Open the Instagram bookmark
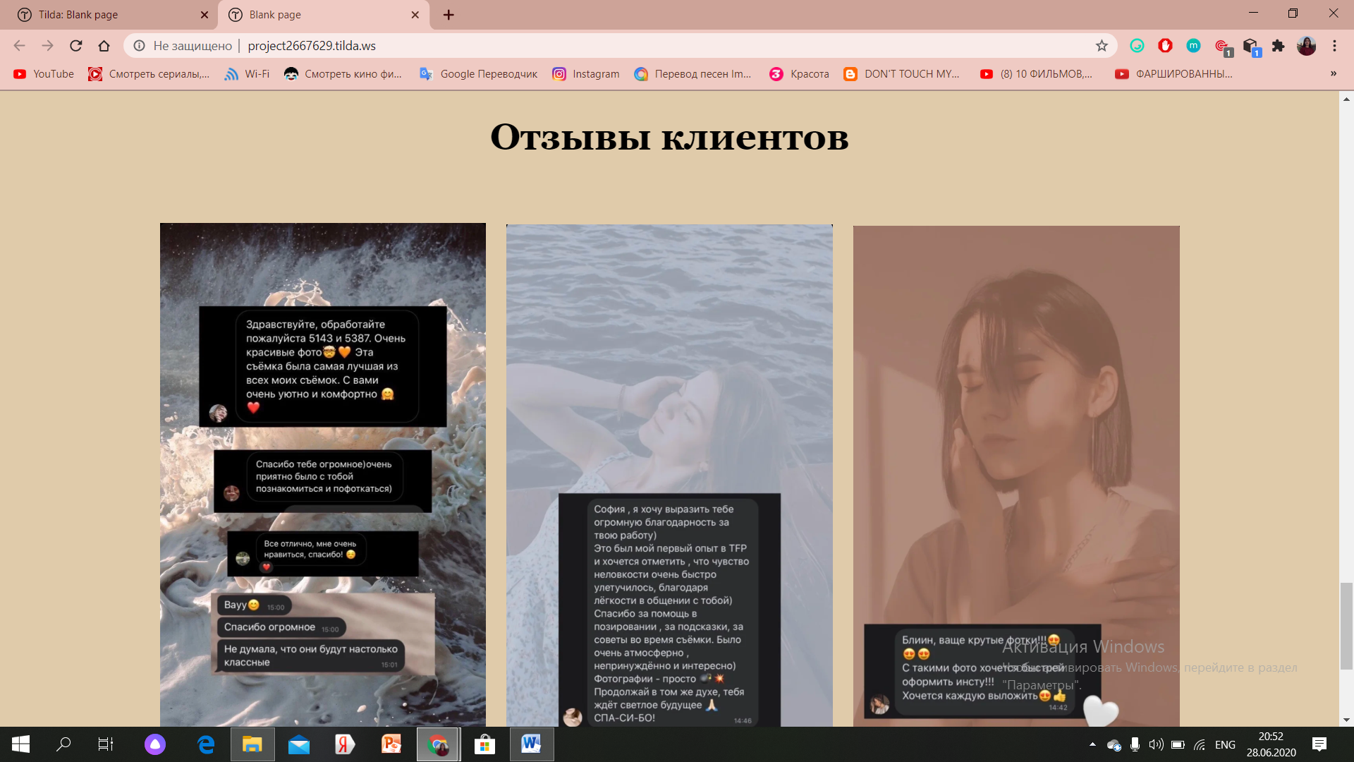1354x762 pixels. (x=586, y=73)
